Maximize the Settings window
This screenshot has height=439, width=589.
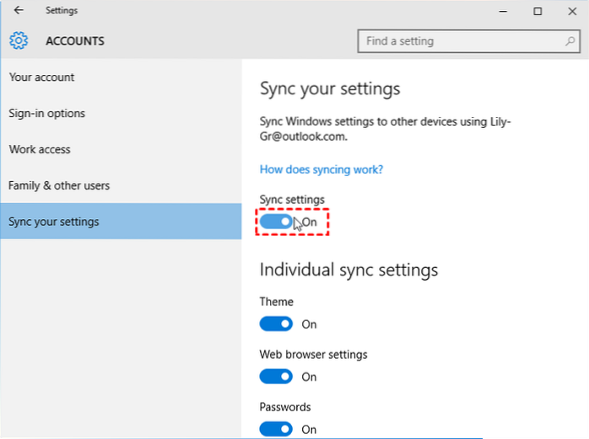click(538, 11)
